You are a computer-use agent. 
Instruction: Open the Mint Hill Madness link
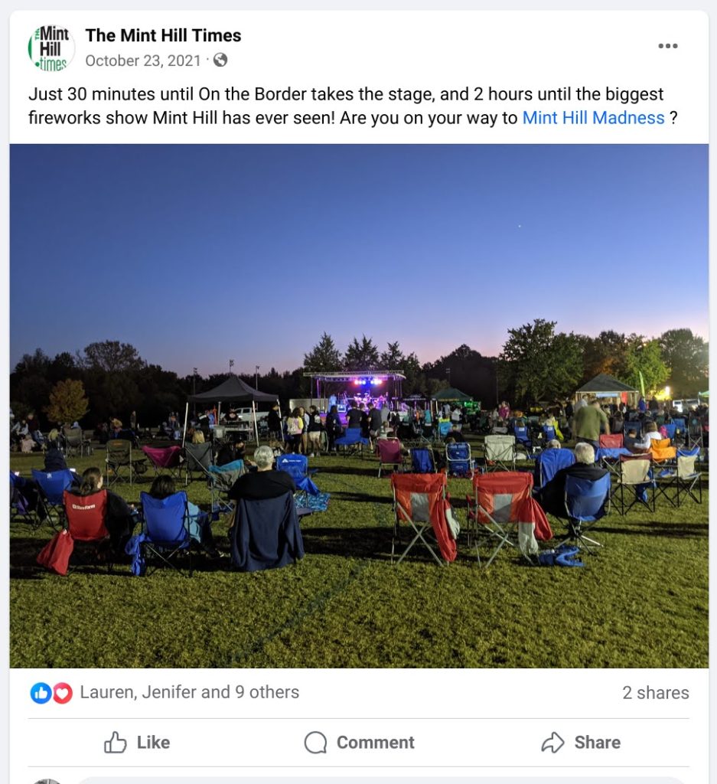point(593,118)
